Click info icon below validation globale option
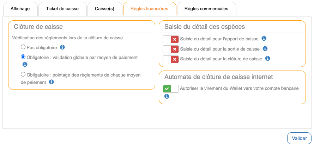 [25, 64]
